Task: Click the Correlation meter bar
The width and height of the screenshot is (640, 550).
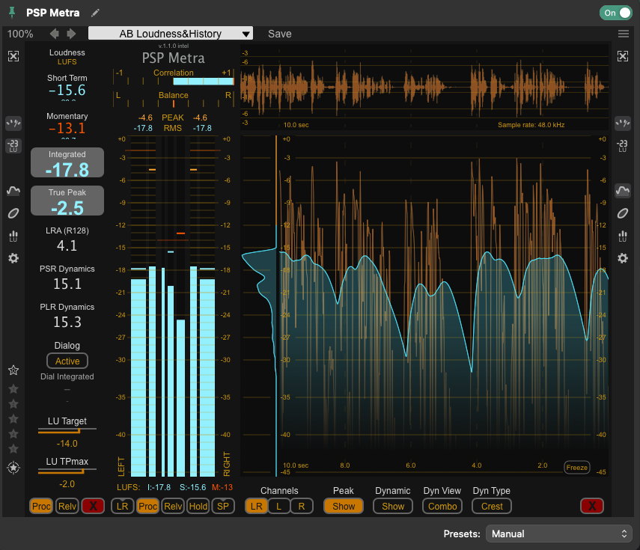Action: (x=174, y=82)
